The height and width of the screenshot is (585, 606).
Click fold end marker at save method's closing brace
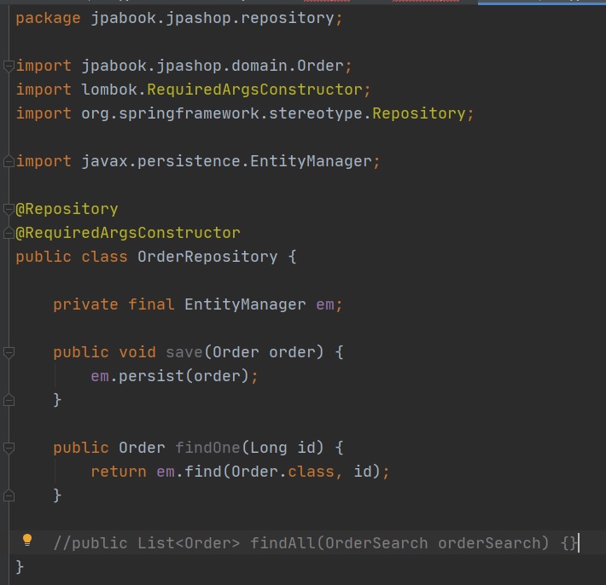pos(9,400)
